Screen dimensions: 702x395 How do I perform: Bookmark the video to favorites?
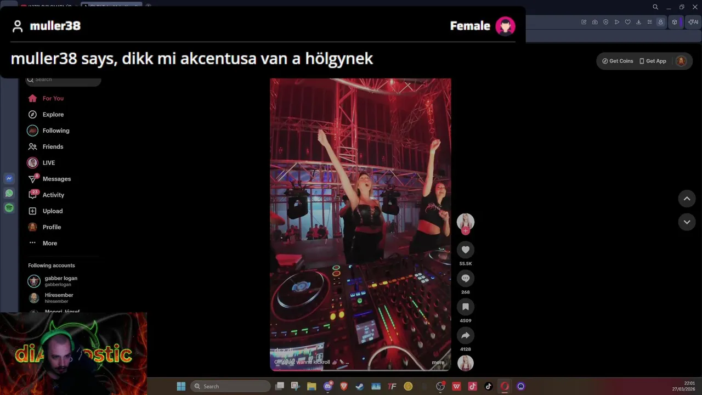click(x=466, y=307)
